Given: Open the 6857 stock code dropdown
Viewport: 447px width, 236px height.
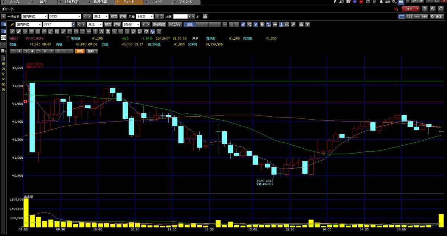Looking at the screenshot, I should coord(73,25).
